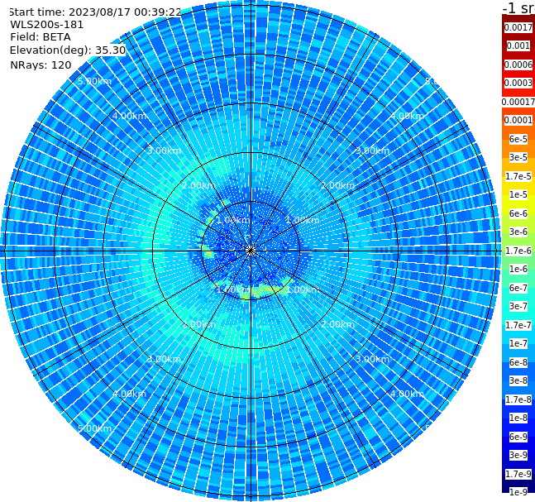
Task: Click the 1e-6 colorbar tick label
Action: (518, 269)
